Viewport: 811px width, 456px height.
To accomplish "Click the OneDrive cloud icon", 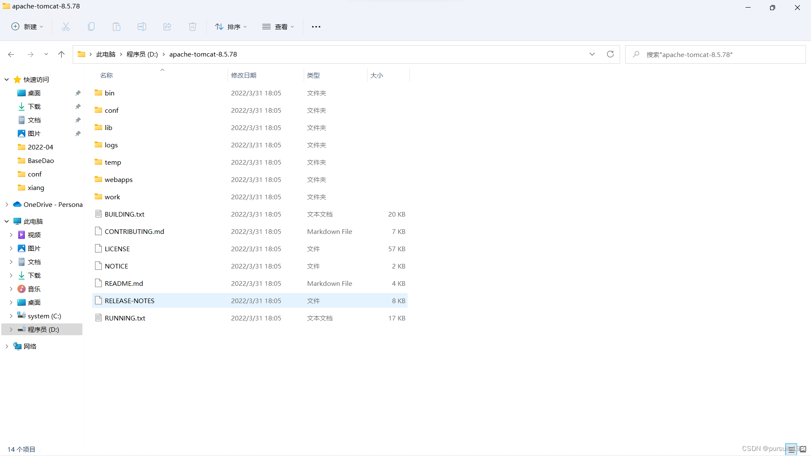I will click(17, 204).
